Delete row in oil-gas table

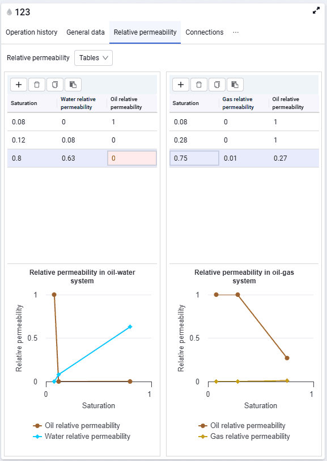click(199, 85)
